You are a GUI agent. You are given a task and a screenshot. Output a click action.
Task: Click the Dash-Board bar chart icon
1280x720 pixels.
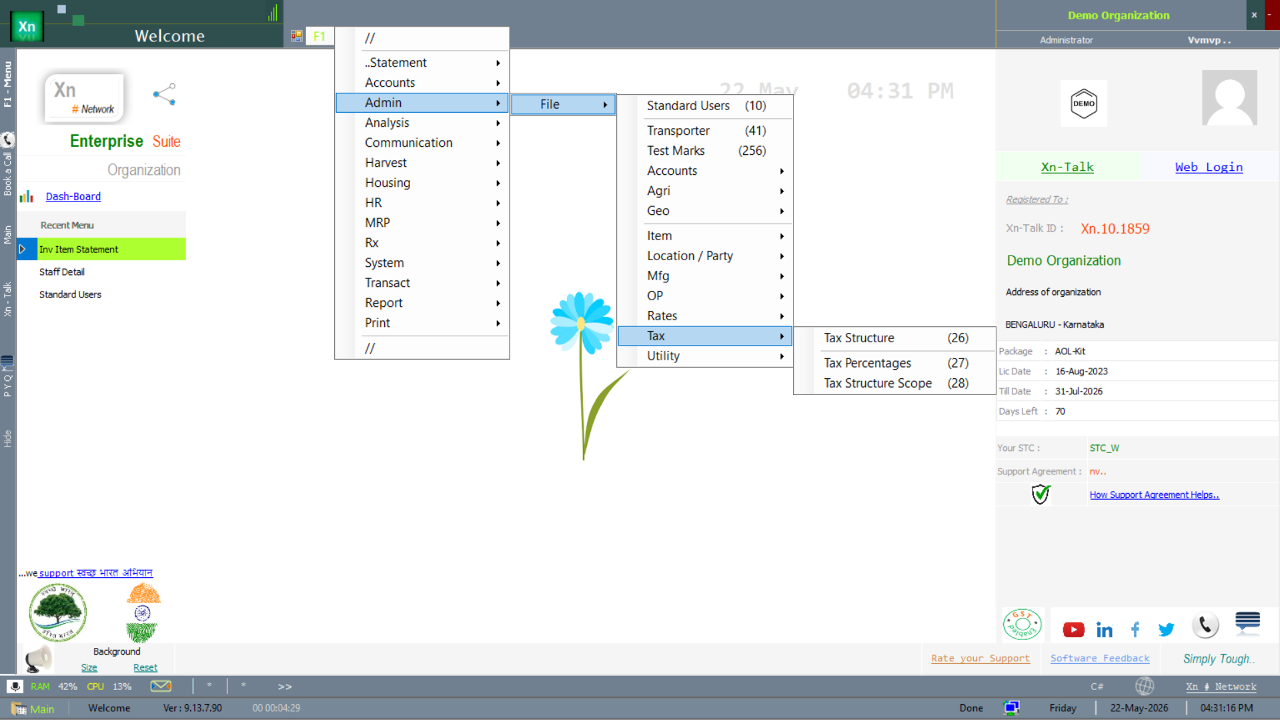27,196
